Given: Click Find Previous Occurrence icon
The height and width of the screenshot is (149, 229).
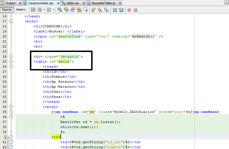Looking at the screenshot, I should pos(66,10).
